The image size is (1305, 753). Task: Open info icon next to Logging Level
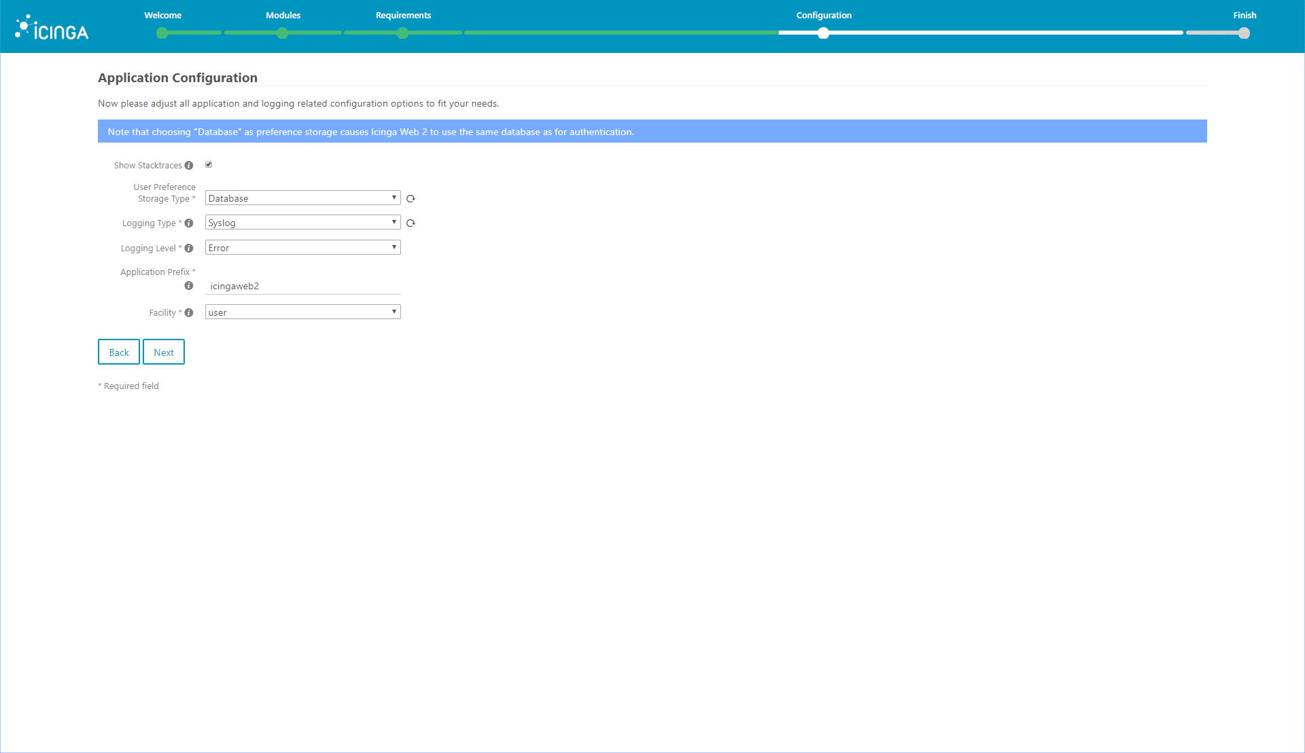[189, 249]
